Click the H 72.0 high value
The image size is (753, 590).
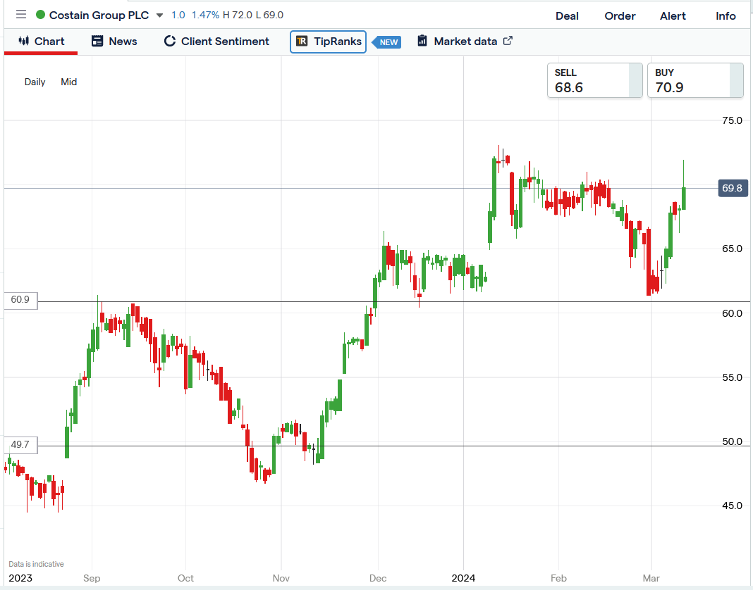click(x=237, y=15)
